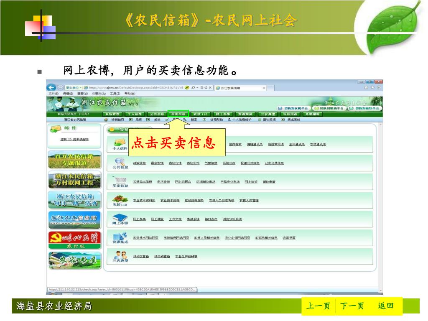Click the 信箱帮助 question mark icon
This screenshot has height=321, width=428.
click(204, 120)
